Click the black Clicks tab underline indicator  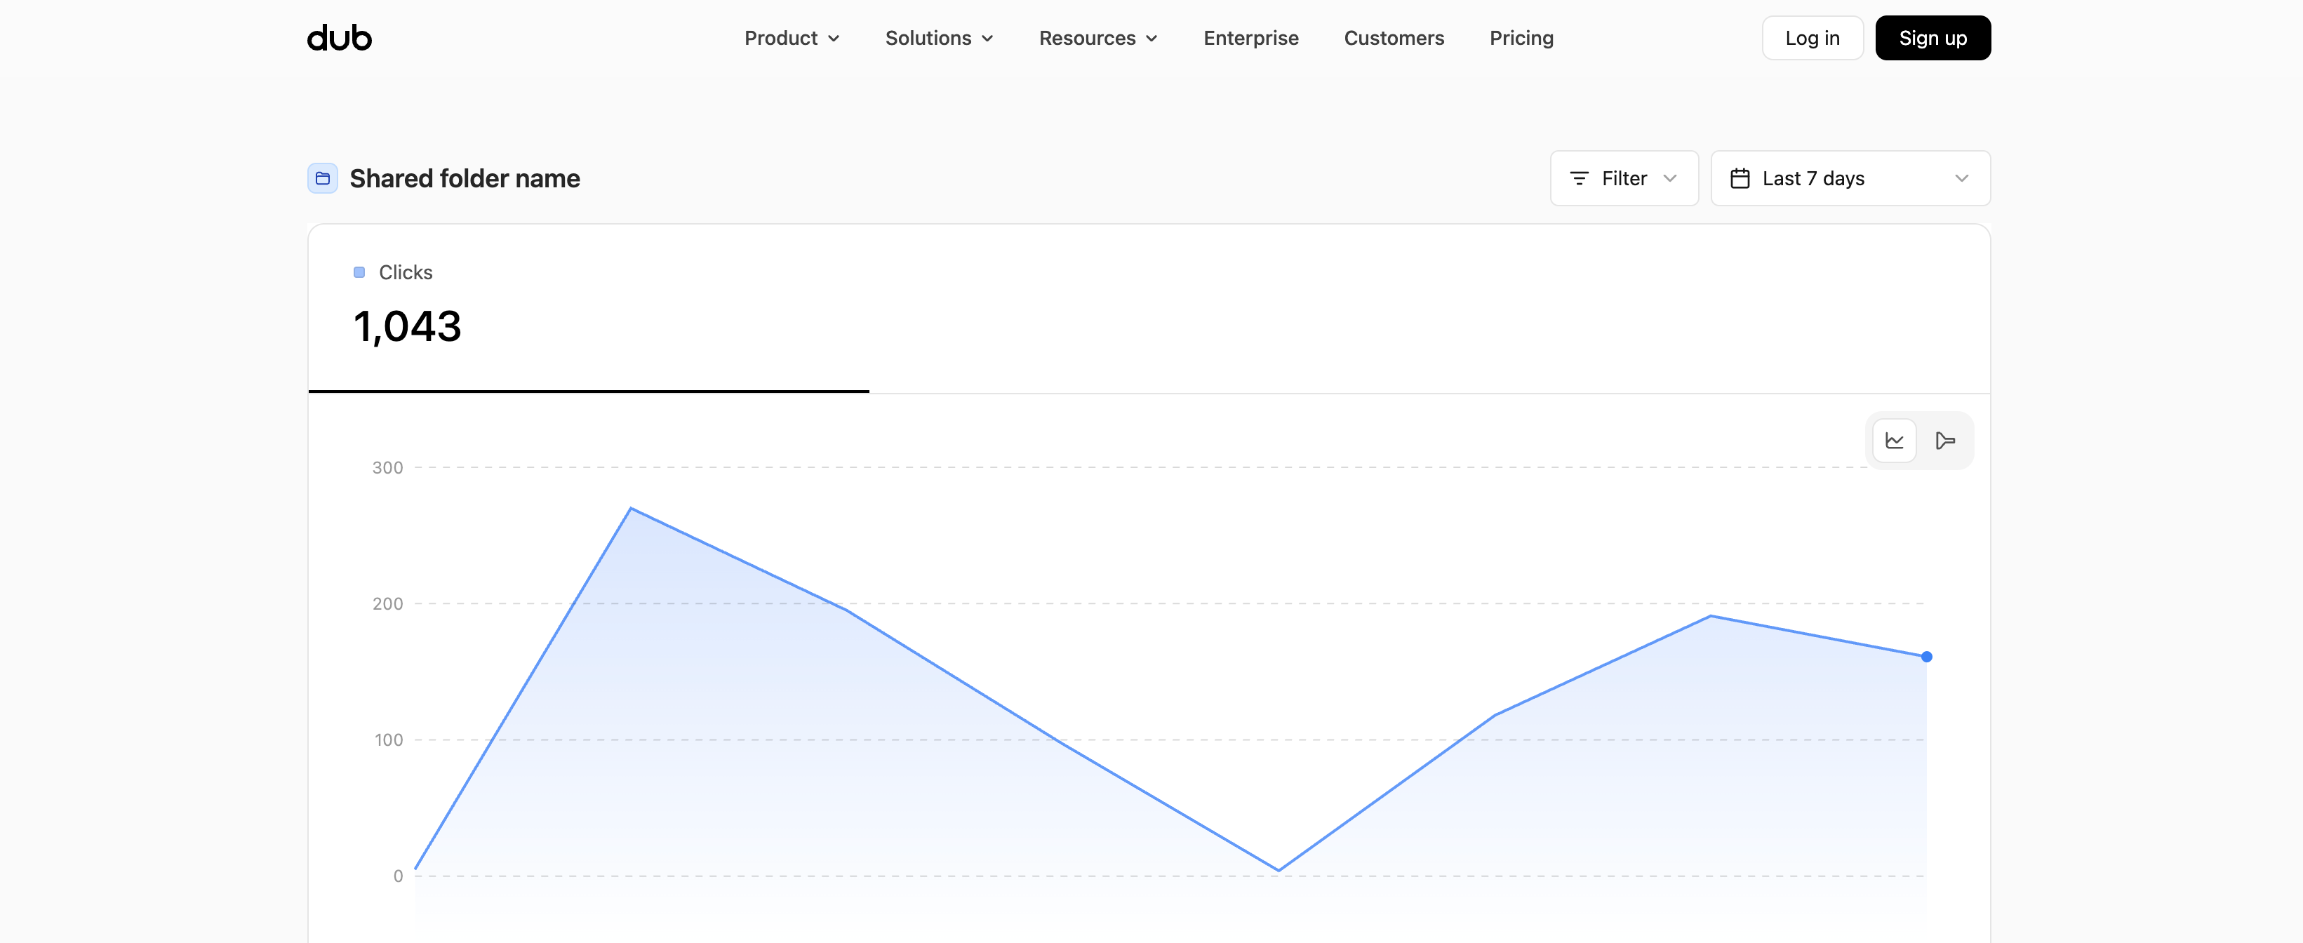point(588,392)
